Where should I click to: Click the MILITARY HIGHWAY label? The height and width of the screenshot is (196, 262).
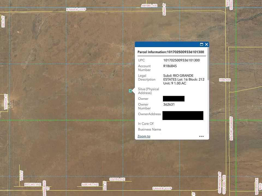click(231, 128)
